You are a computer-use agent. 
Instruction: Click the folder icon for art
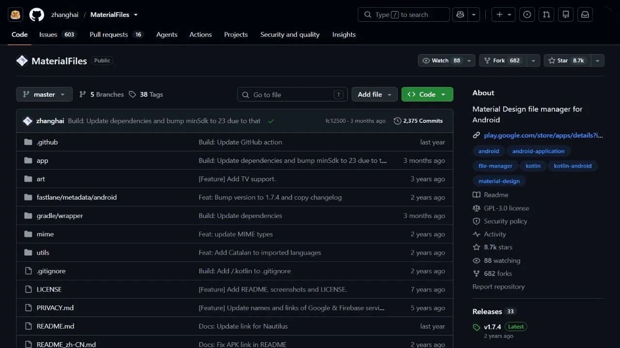pos(28,179)
